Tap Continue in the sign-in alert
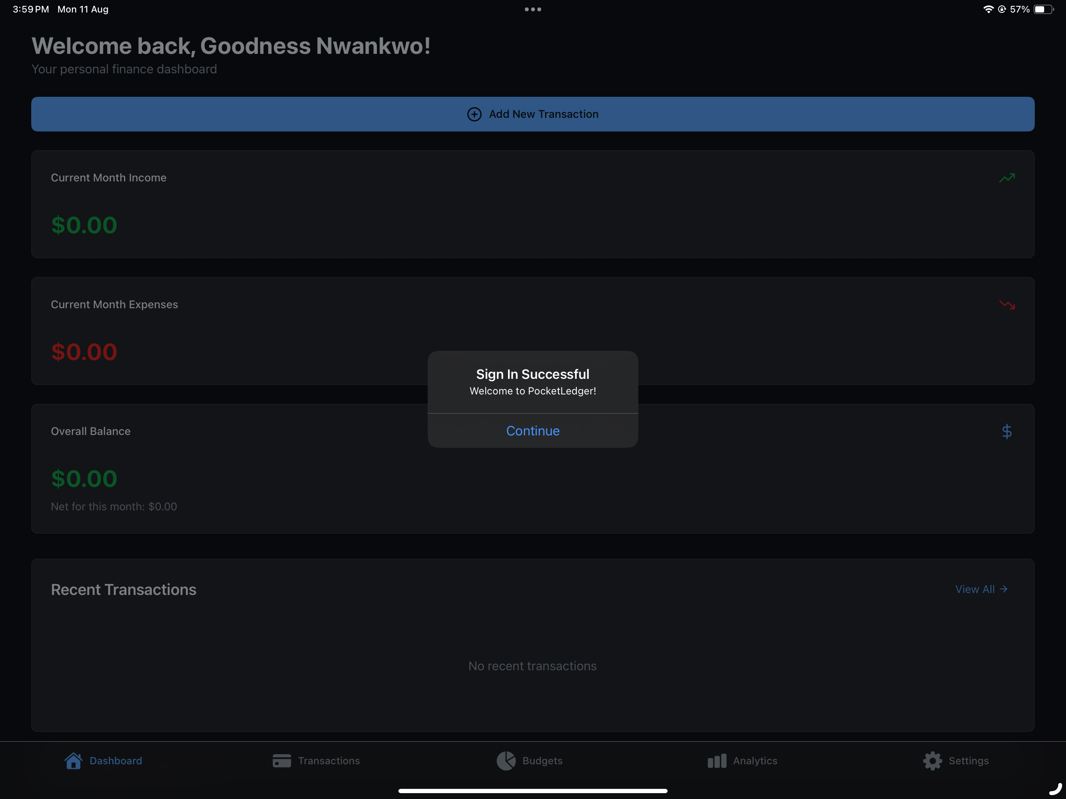 tap(533, 430)
